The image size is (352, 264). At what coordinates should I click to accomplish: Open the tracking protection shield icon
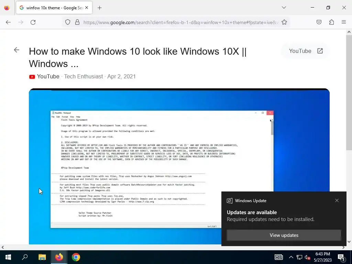pyautogui.click(x=68, y=22)
